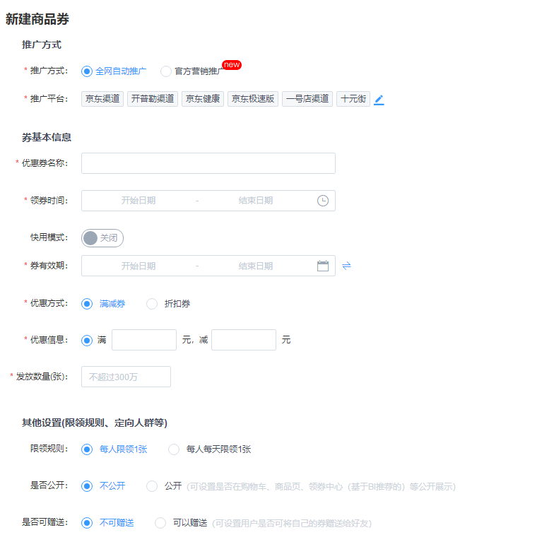The width and height of the screenshot is (554, 542).
Task: Open the 领券时间 start date picker
Action: [x=138, y=201]
